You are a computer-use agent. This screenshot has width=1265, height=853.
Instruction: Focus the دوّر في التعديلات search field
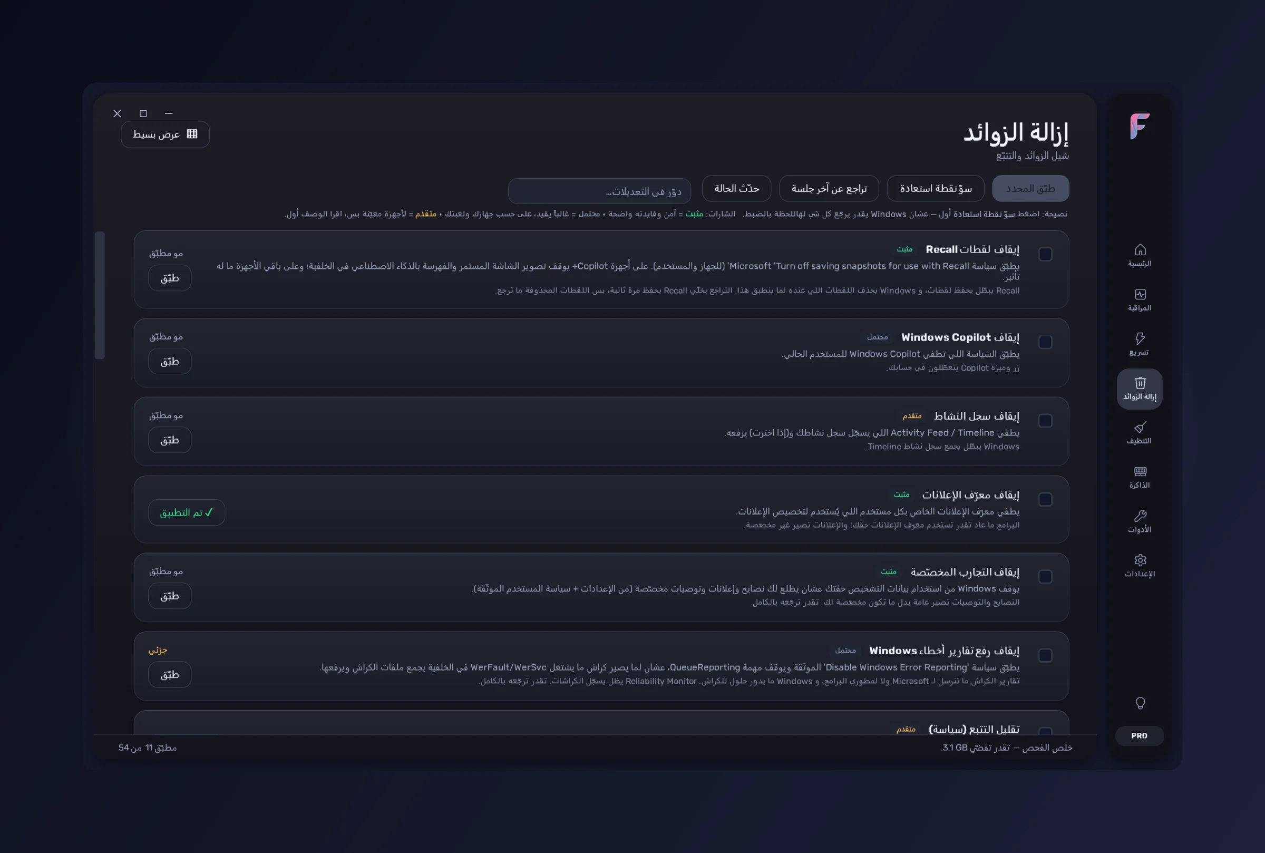[x=599, y=191]
